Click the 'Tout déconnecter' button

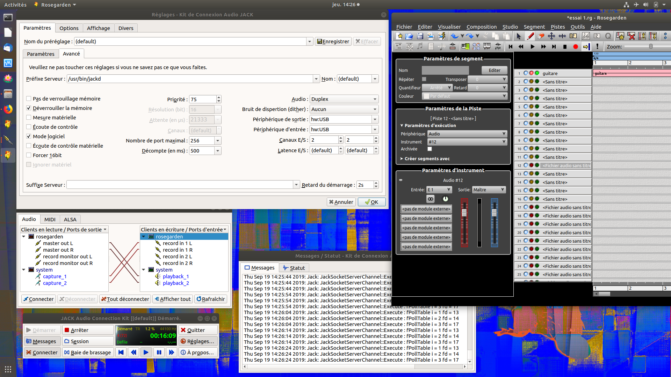125,299
